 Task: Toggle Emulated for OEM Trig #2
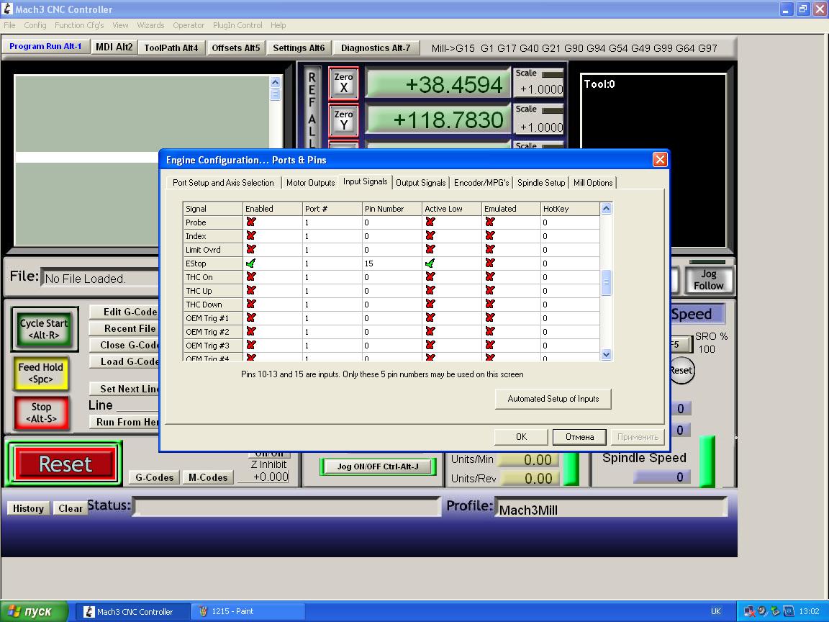[x=490, y=332]
